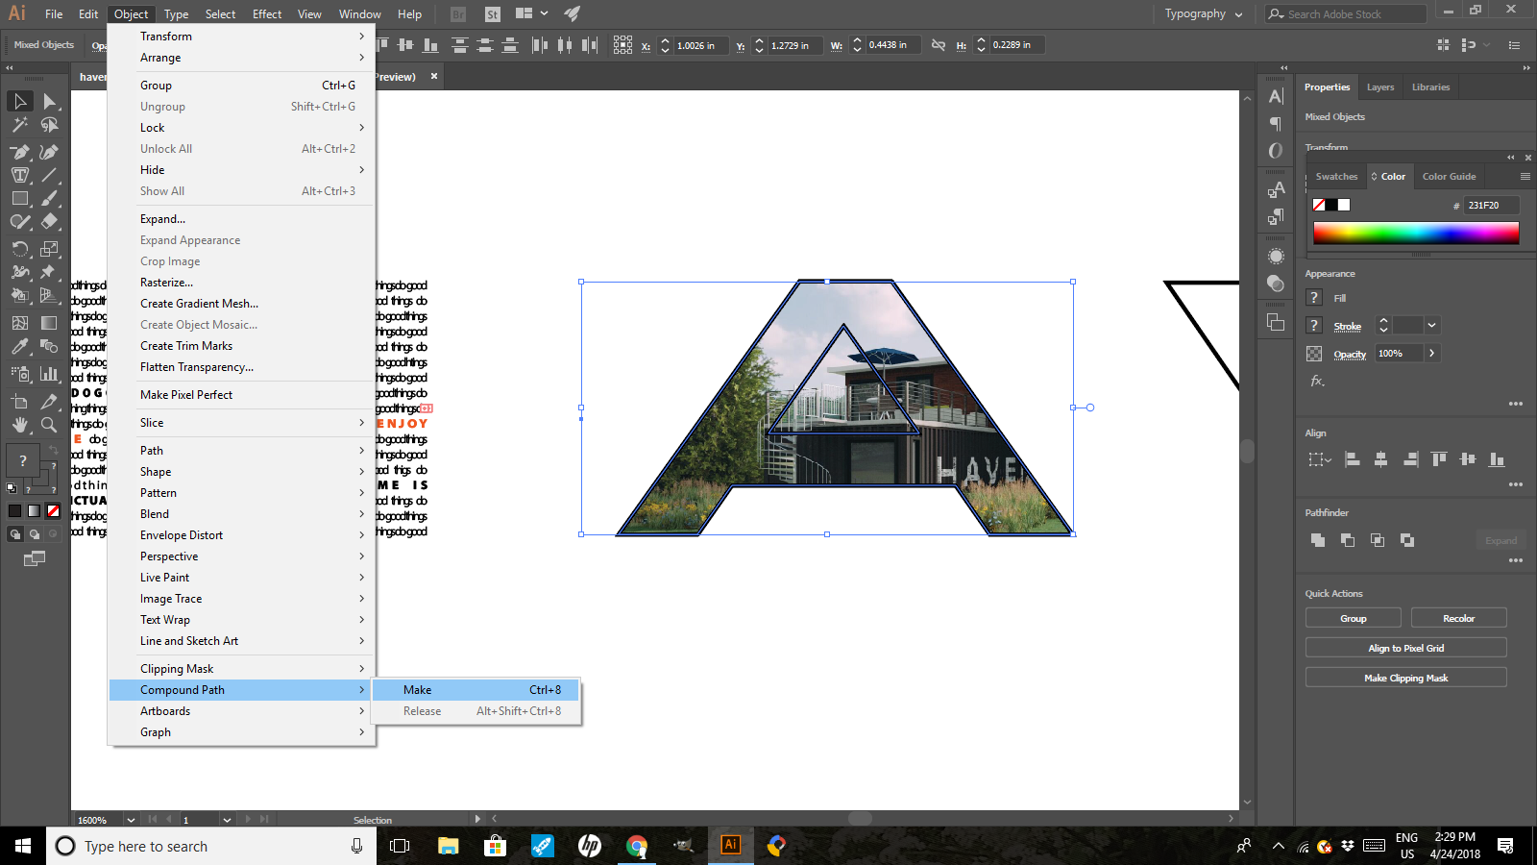The height and width of the screenshot is (865, 1537).
Task: Set the bottom-of-toolbar paint type to None
Action: coord(54,511)
